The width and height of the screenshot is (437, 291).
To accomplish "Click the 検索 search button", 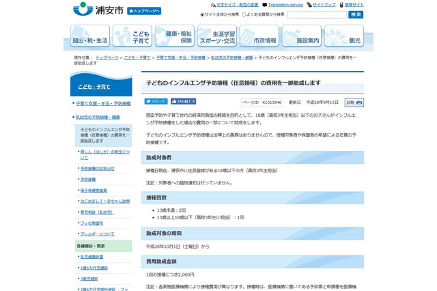I will (x=356, y=15).
